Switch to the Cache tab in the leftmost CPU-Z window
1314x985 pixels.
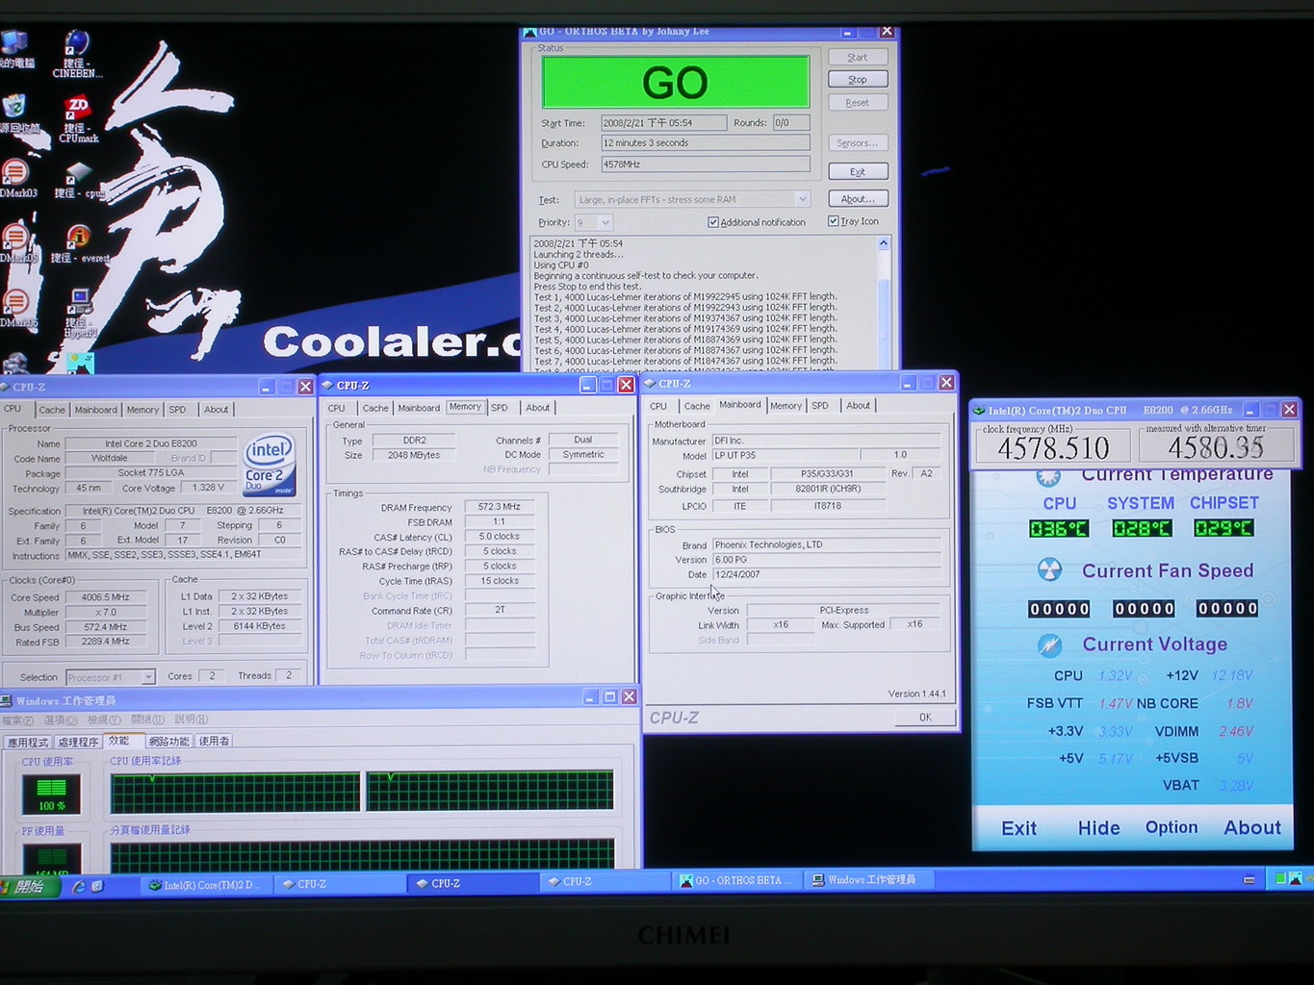coord(52,410)
